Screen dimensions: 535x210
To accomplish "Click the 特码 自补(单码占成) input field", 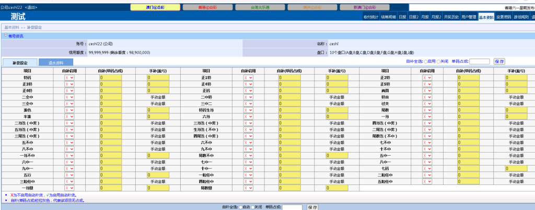I will coord(111,77).
